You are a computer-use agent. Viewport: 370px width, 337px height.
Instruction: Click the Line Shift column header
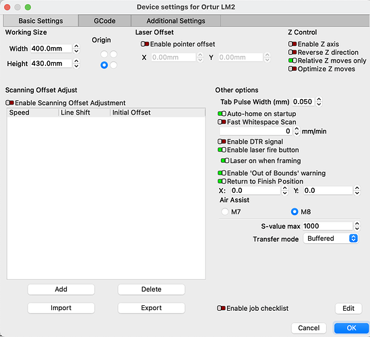(84, 113)
